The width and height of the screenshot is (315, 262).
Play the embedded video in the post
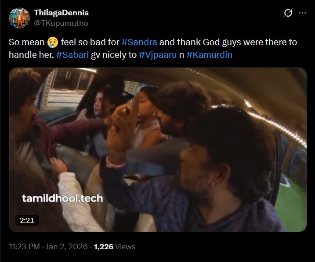click(x=158, y=149)
